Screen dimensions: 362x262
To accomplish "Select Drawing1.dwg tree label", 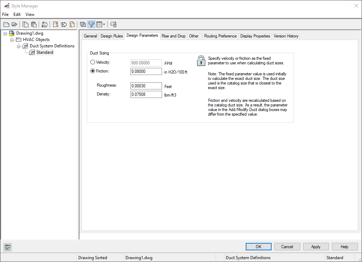I will [x=29, y=33].
